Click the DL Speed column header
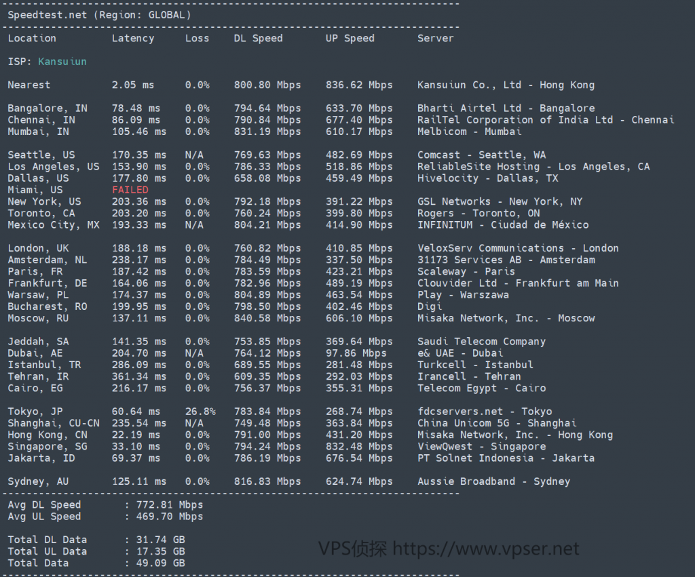The width and height of the screenshot is (695, 577). click(x=258, y=39)
